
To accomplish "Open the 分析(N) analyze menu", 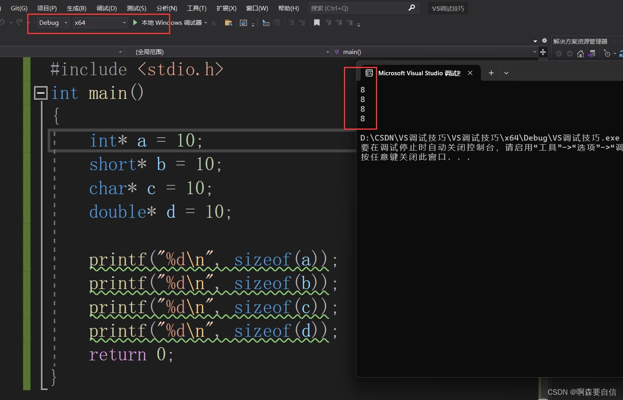I will point(167,8).
